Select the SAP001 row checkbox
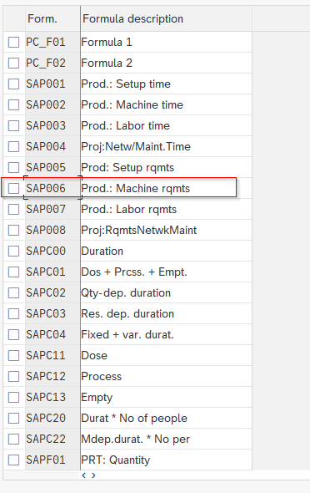 coord(13,84)
